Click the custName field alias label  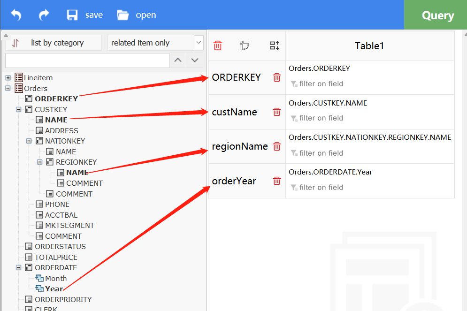pyautogui.click(x=234, y=112)
